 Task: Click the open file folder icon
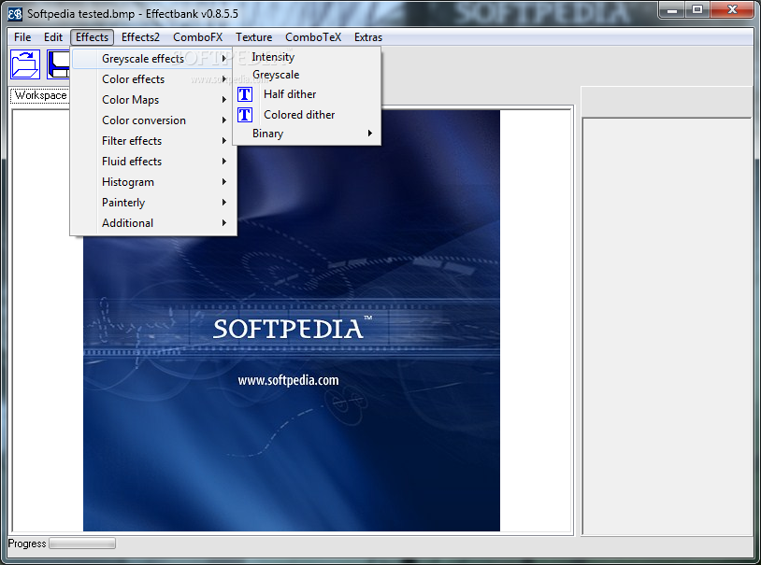point(25,64)
